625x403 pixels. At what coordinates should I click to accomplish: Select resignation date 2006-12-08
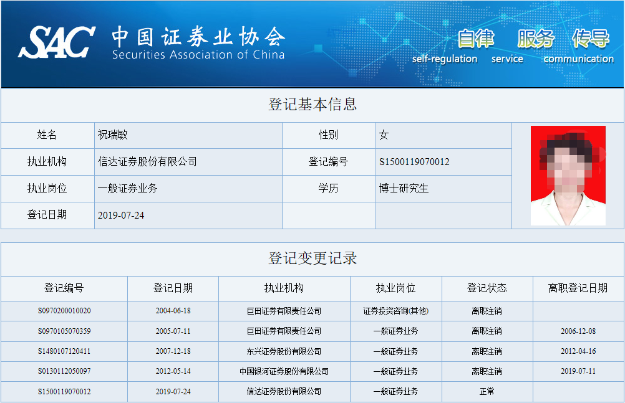578,331
